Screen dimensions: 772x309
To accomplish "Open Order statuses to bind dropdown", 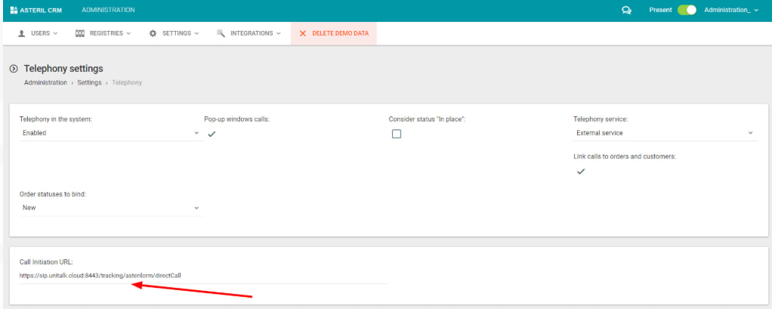I will (x=111, y=208).
